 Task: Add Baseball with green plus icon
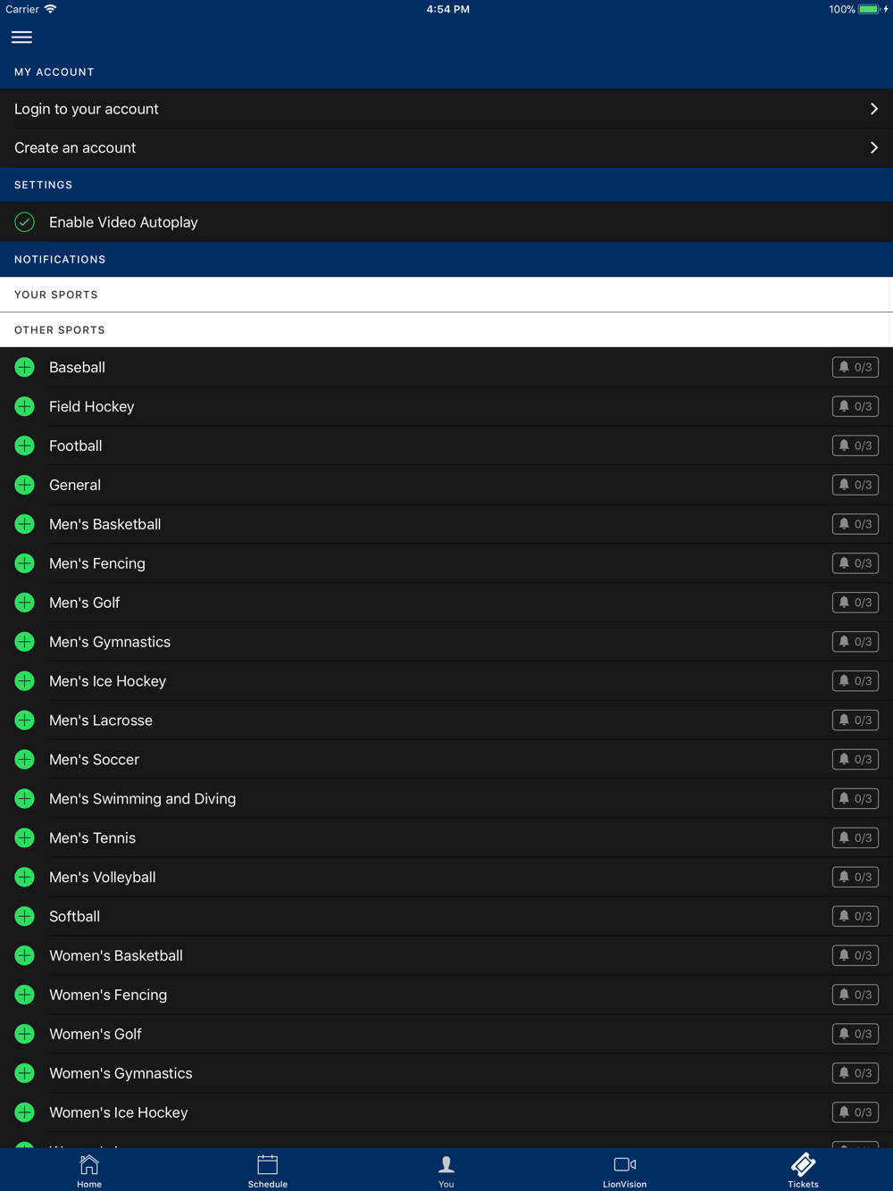(x=25, y=367)
